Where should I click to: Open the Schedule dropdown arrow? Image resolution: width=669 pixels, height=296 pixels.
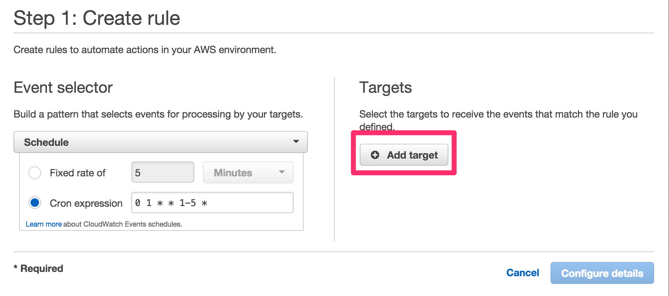(x=297, y=142)
